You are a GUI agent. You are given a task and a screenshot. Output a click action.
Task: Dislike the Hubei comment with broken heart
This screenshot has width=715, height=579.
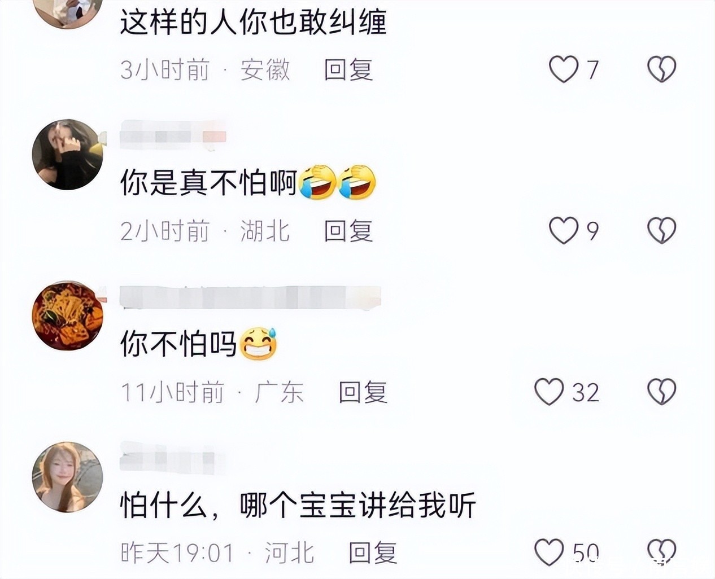click(661, 230)
